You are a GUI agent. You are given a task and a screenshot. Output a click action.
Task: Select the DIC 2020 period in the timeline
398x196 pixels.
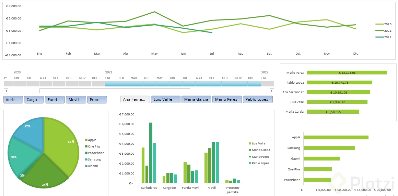[x=98, y=84]
